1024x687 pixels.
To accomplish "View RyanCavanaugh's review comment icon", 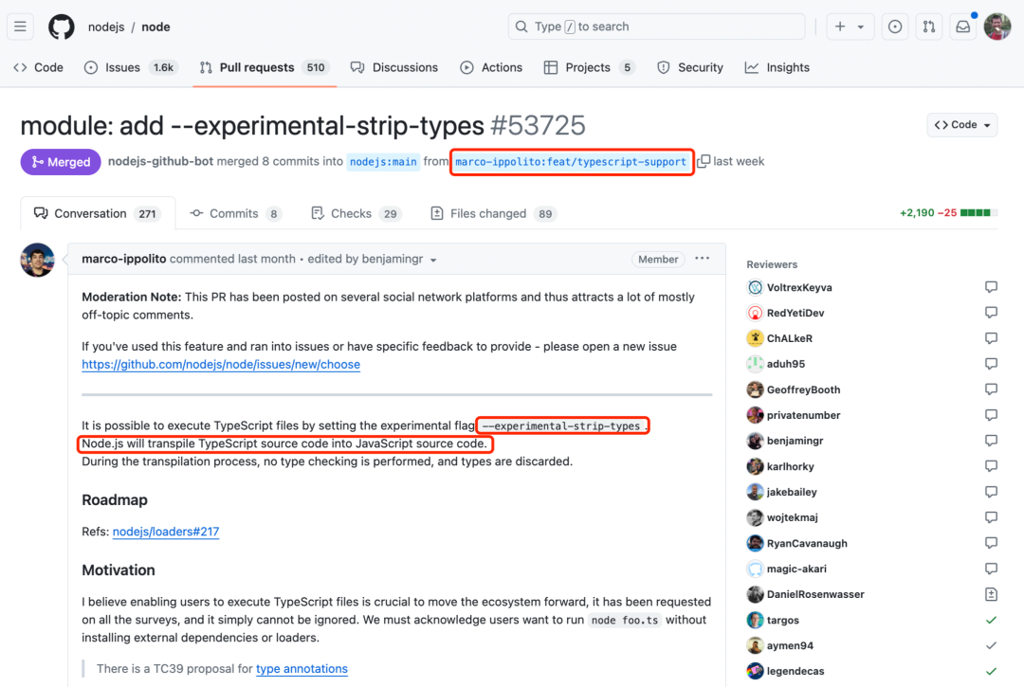I will pyautogui.click(x=991, y=543).
